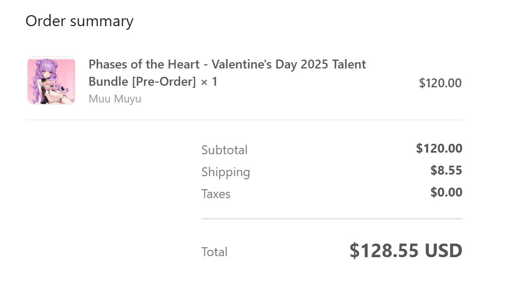
Task: Click the subtotal amount $120.00
Action: pyautogui.click(x=439, y=148)
